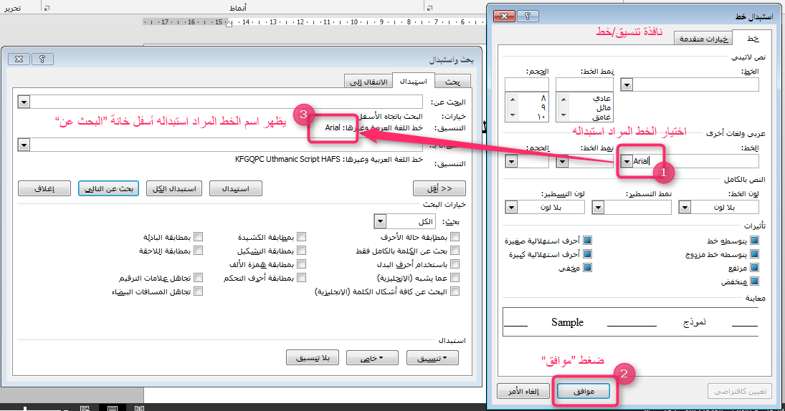Expand the Arial font name dropdown arrow

(x=627, y=161)
